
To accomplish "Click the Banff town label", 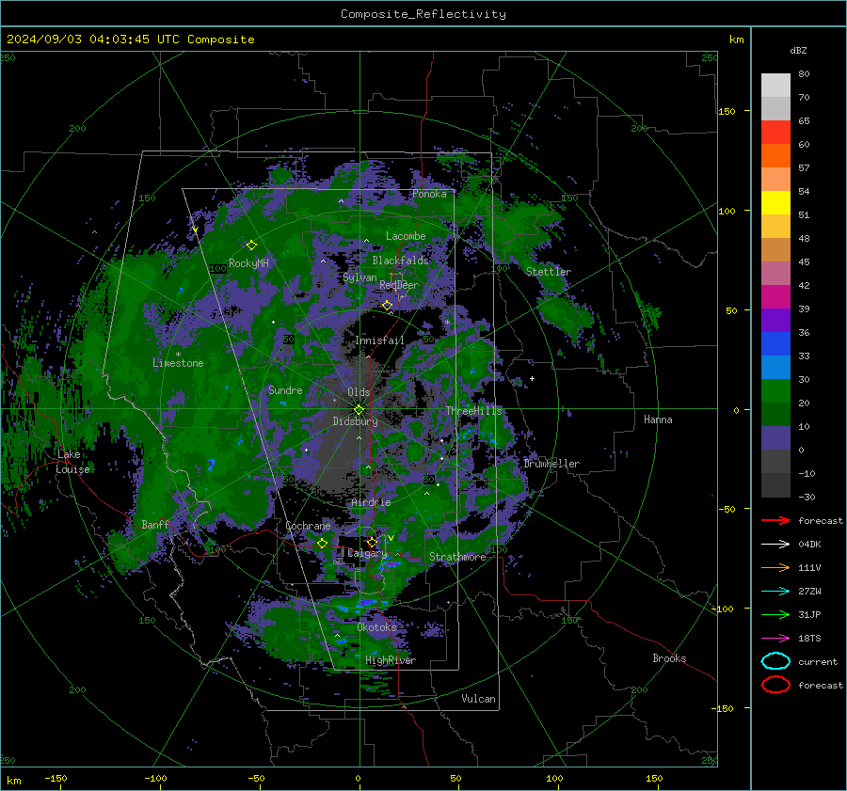I will point(155,524).
